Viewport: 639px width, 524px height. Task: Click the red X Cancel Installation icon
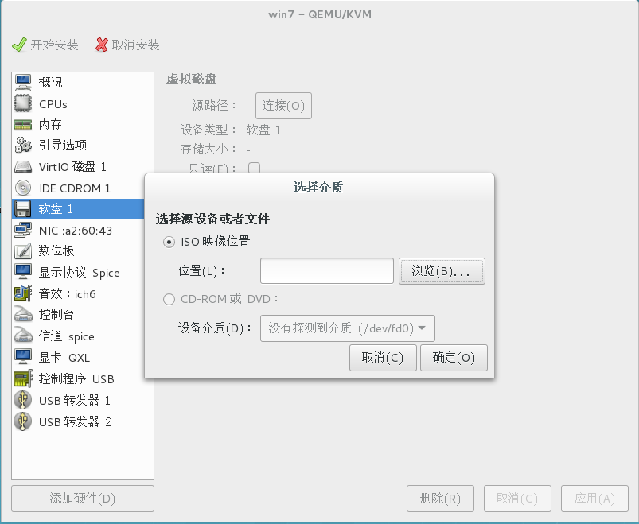coord(102,45)
